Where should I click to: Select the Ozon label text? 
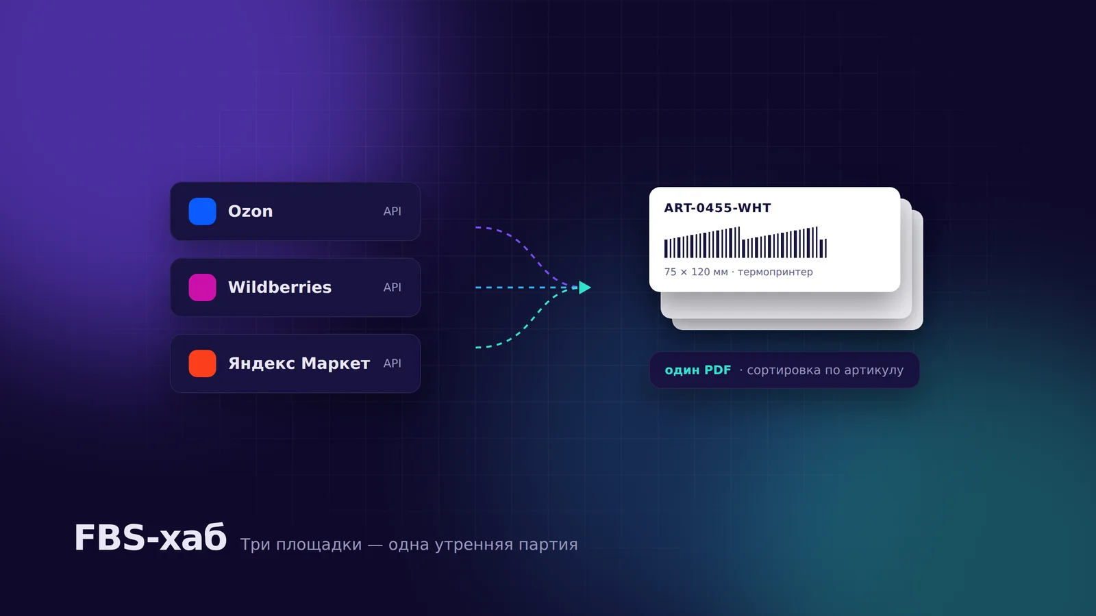tap(250, 211)
